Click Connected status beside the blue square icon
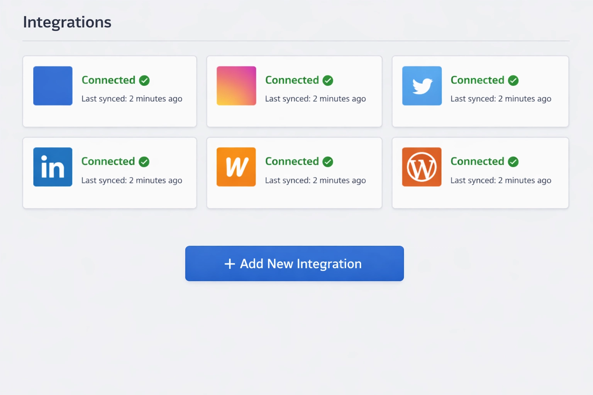593x395 pixels. click(108, 80)
